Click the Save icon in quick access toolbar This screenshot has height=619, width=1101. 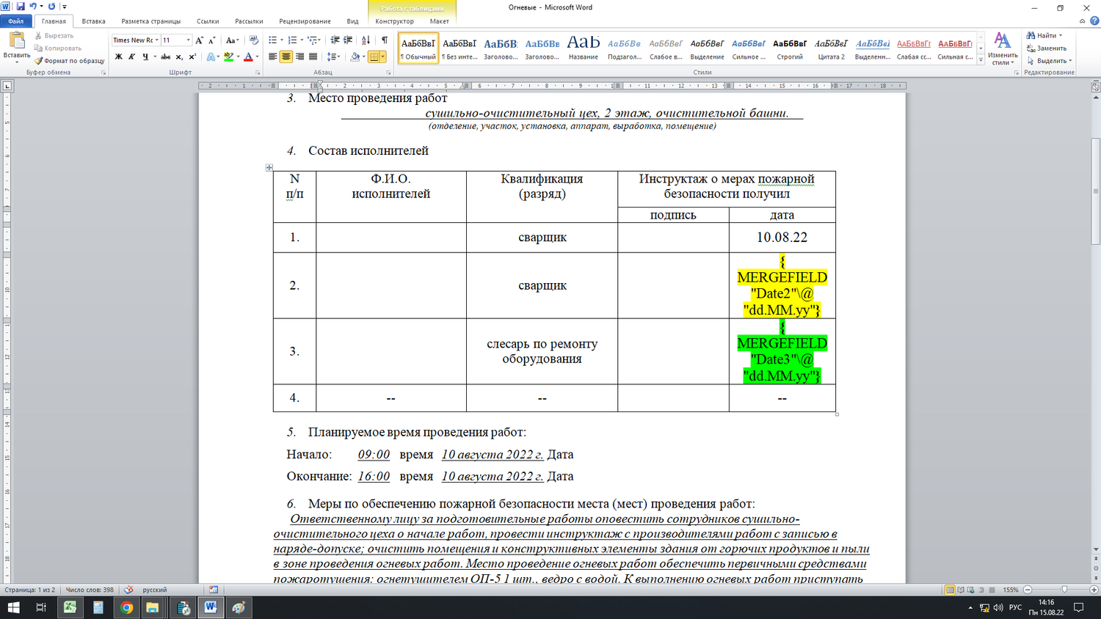pos(21,6)
